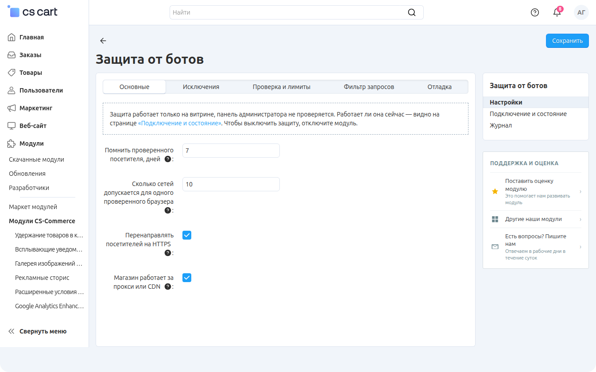The image size is (596, 372).
Task: Open Маркет модулей in sidebar
Action: pyautogui.click(x=33, y=207)
